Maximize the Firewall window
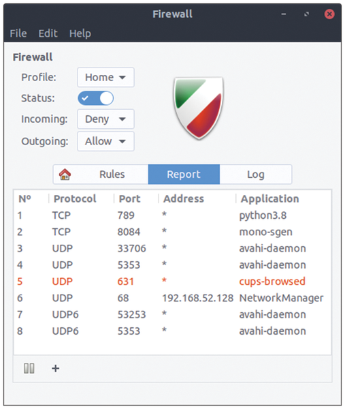The height and width of the screenshot is (409, 345). pos(307,14)
